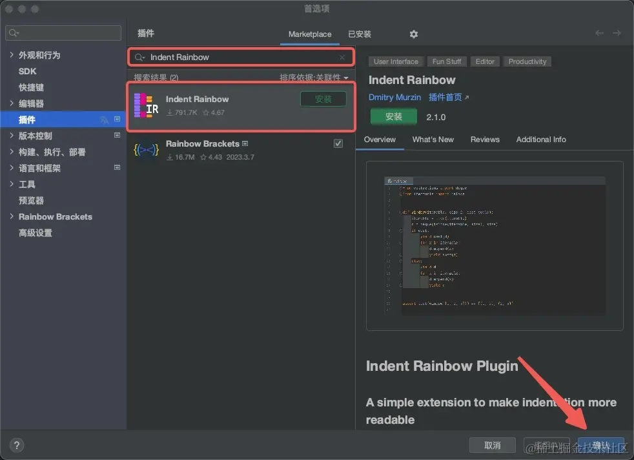This screenshot has height=460, width=634.
Task: Expand the 语言和框架 settings group
Action: [x=12, y=168]
